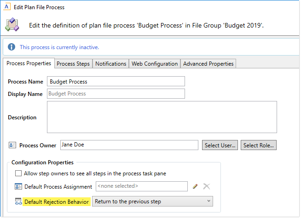Image resolution: width=301 pixels, height=218 pixels.
Task: Click into the Process Name field
Action: [x=116, y=82]
